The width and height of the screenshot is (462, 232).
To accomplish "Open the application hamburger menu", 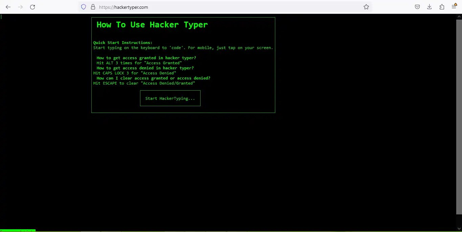I will click(454, 7).
